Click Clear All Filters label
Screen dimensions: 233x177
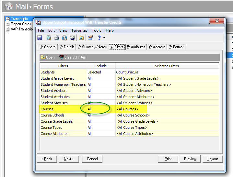coord(76,57)
